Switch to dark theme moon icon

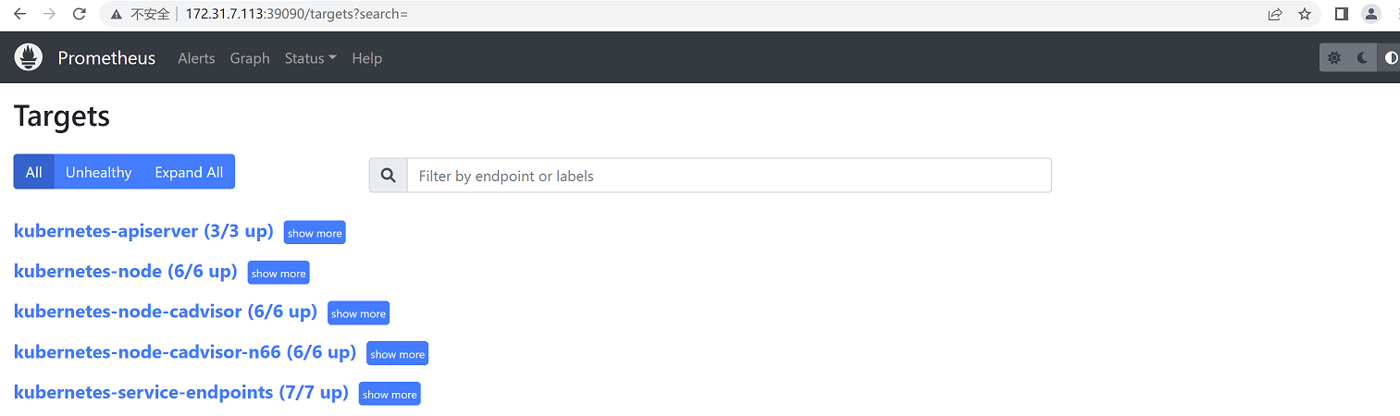coord(1362,58)
